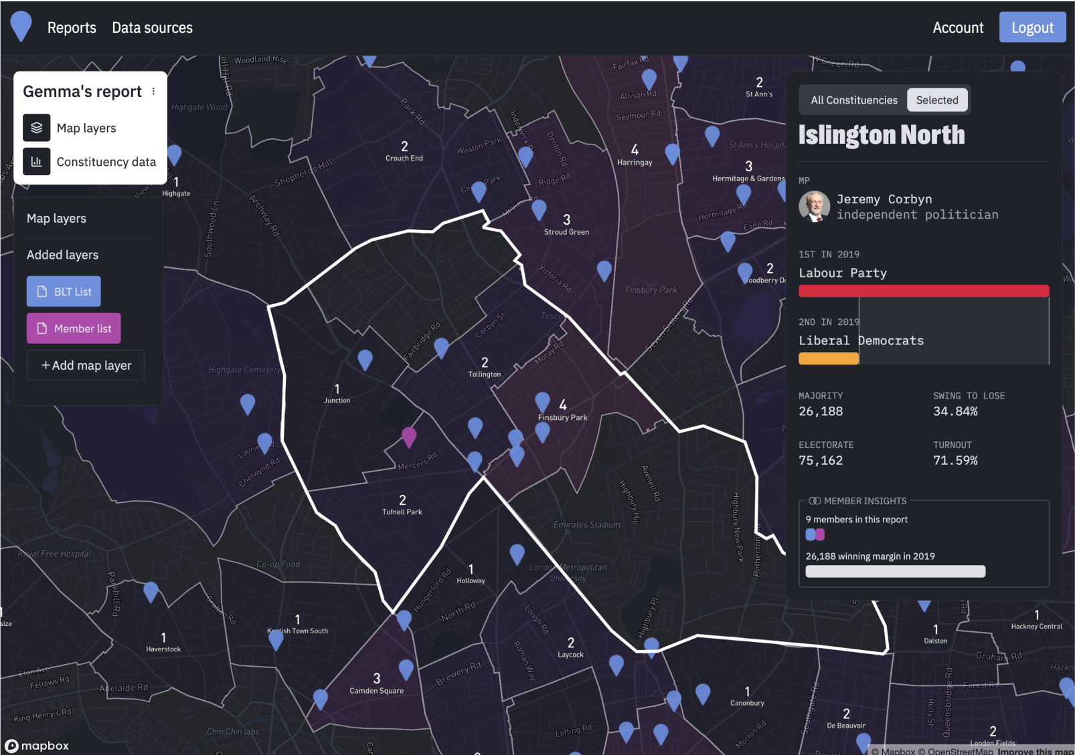Add a new map layer
The height and width of the screenshot is (755, 1075).
point(86,365)
